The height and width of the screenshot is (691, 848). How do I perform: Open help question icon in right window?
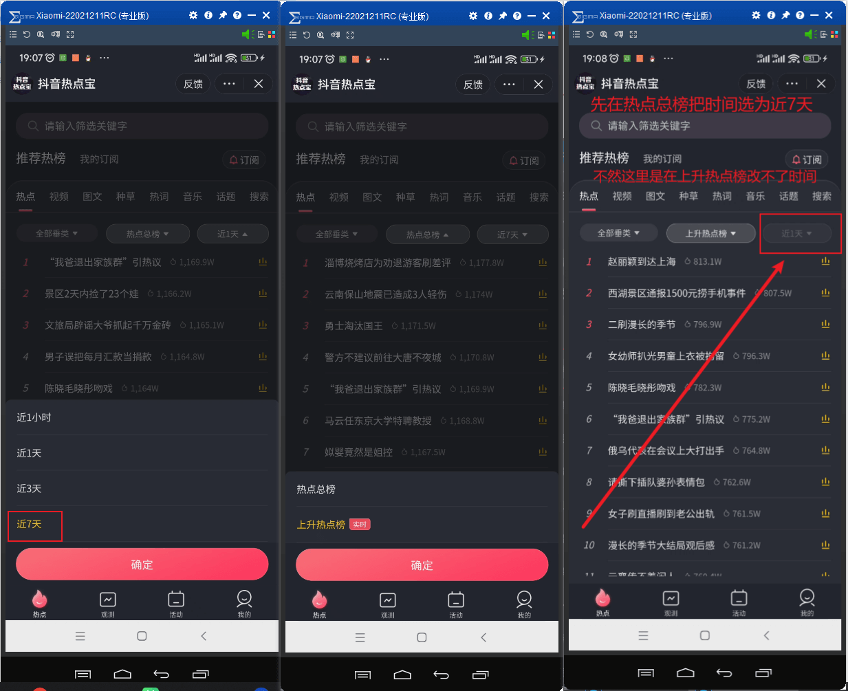[x=800, y=15]
